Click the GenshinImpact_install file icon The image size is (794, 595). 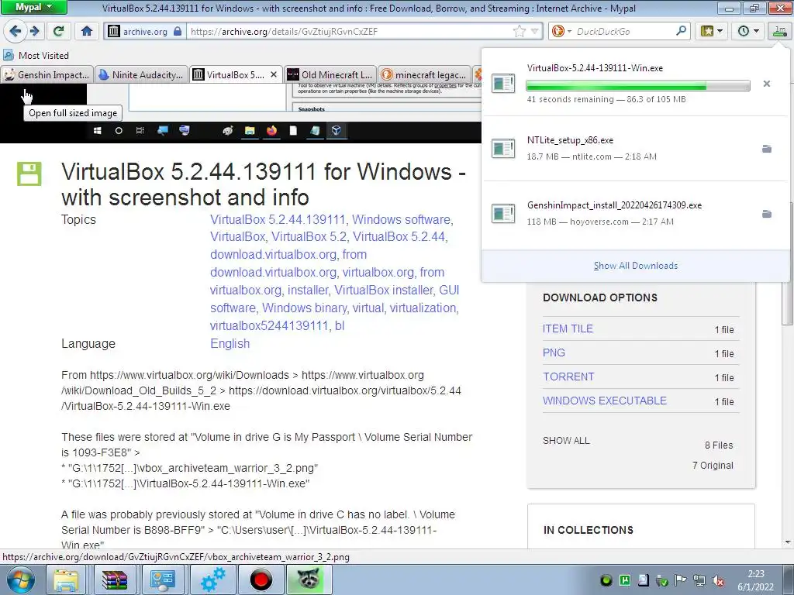pyautogui.click(x=503, y=214)
